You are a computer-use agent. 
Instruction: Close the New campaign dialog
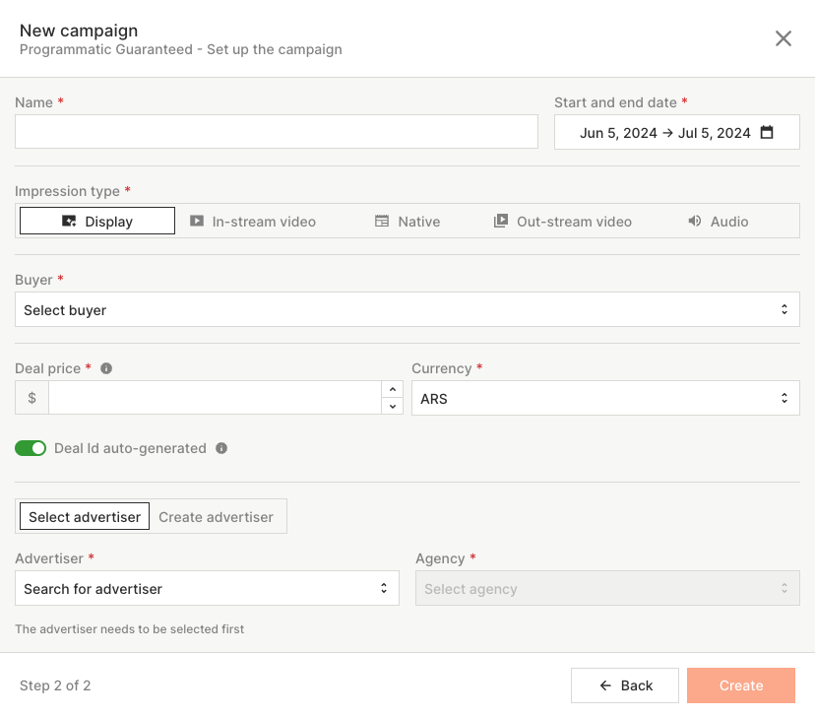tap(784, 38)
